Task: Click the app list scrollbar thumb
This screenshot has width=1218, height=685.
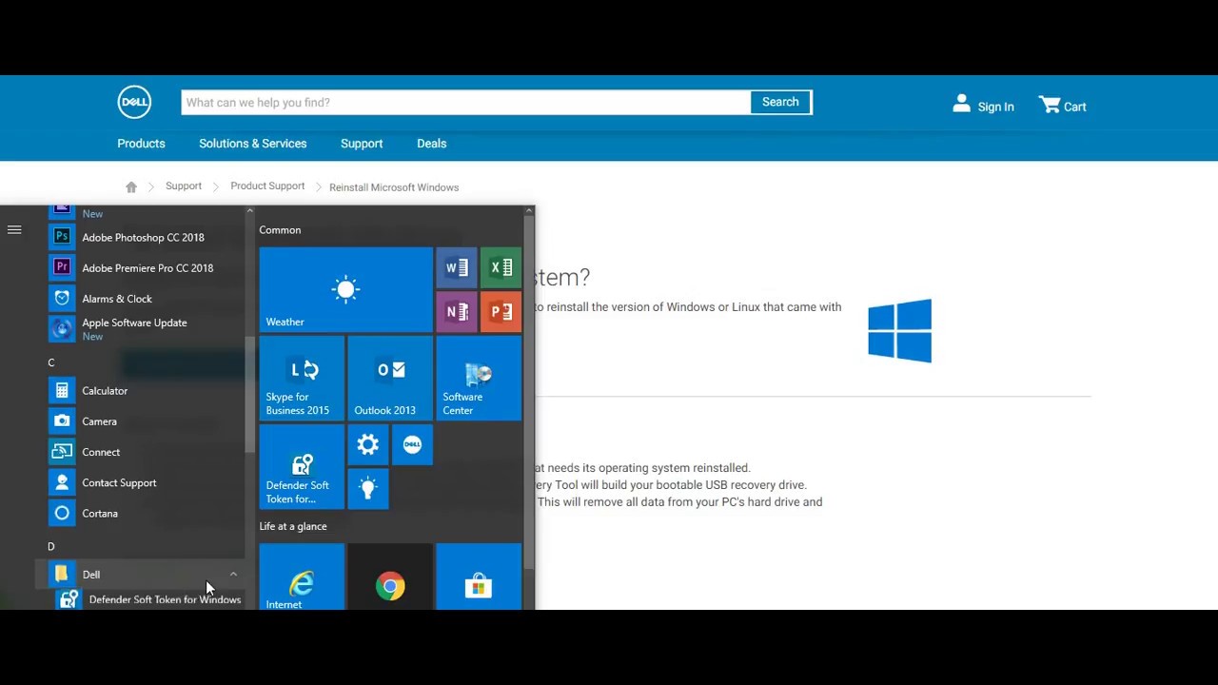Action: coord(250,395)
